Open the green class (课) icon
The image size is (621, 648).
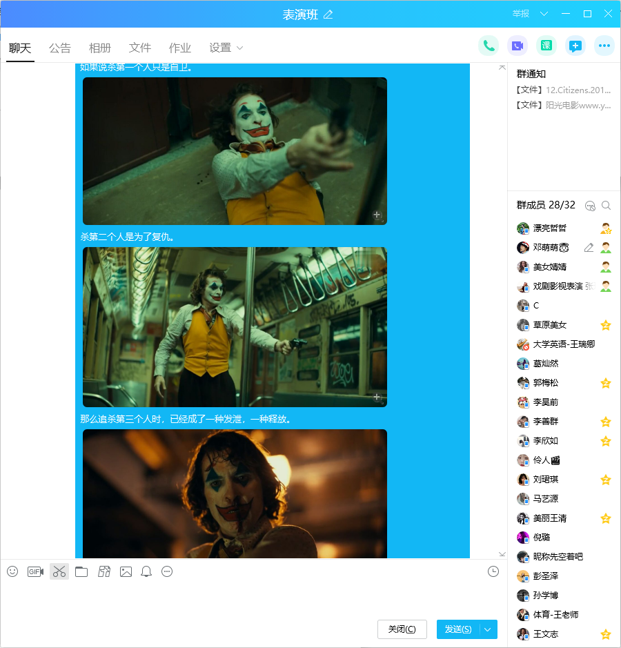click(546, 46)
